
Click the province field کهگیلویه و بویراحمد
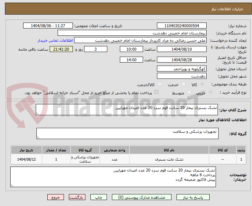(x=181, y=69)
